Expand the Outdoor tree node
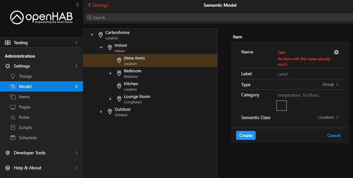Screen dimensions: 353x178 coord(101,112)
